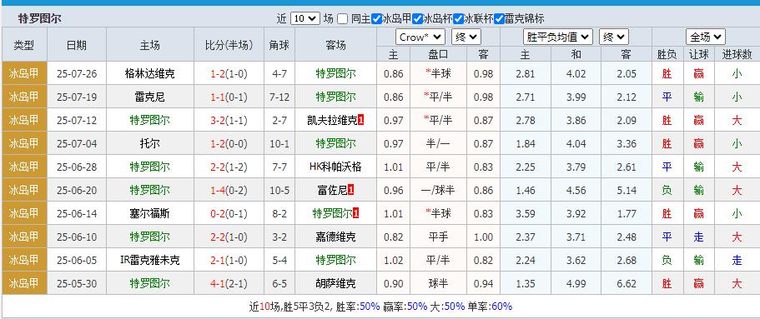The height and width of the screenshot is (319, 760).
Task: Click the 类型 column header
Action: click(x=24, y=45)
